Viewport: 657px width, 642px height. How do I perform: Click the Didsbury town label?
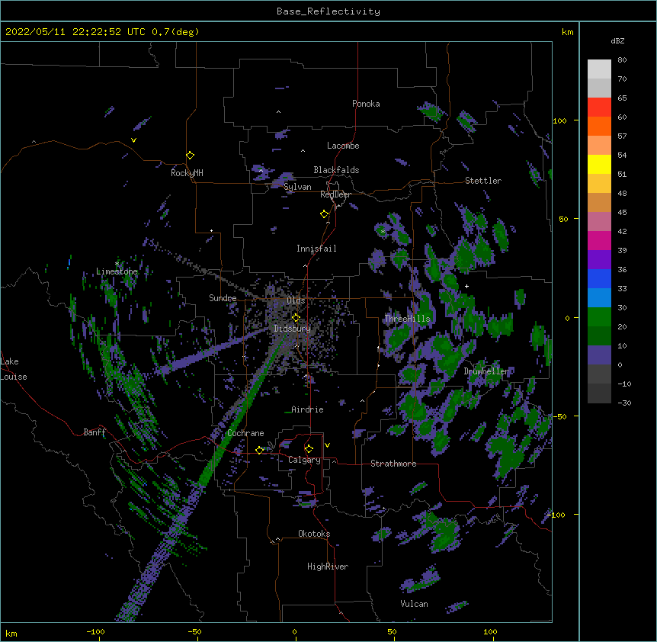click(x=292, y=329)
